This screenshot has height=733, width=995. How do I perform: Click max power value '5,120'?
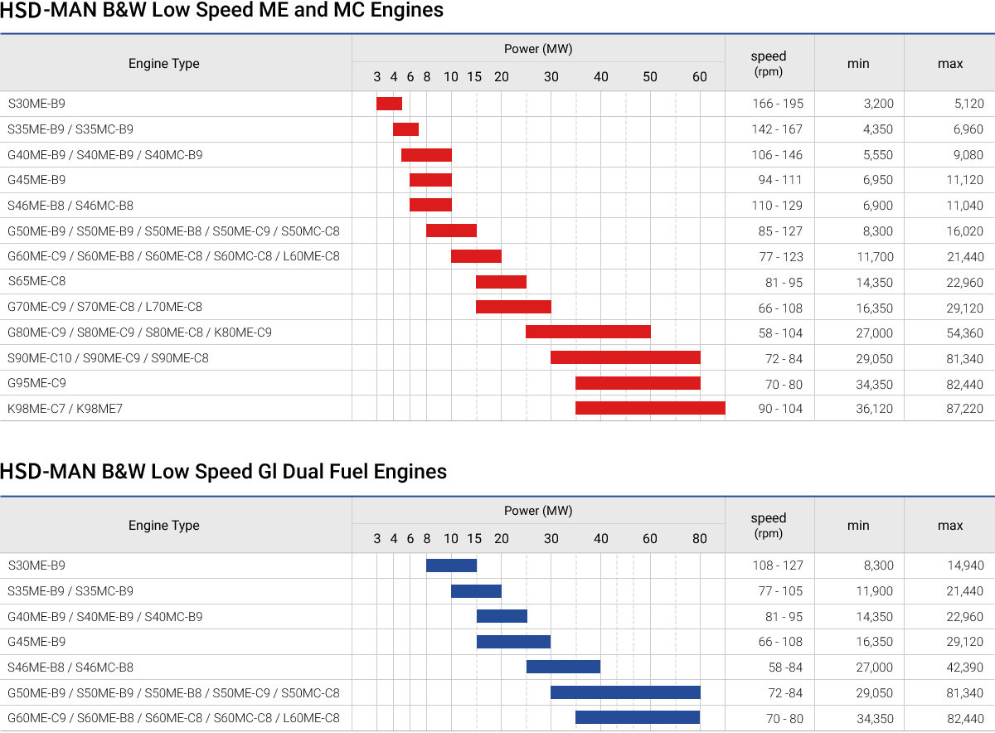pos(968,104)
